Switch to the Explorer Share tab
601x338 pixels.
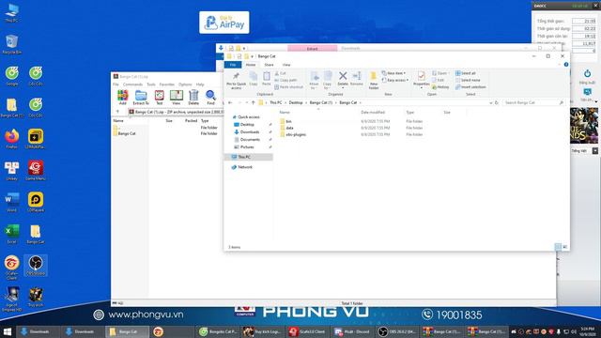coord(270,65)
